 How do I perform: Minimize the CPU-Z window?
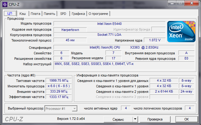172,3
